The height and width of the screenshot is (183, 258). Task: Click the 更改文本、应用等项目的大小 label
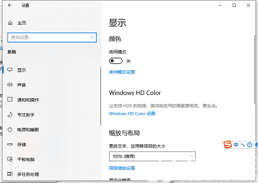coord(137,146)
